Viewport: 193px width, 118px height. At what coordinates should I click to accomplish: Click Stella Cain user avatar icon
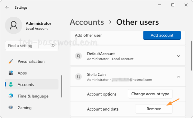pos(78,77)
